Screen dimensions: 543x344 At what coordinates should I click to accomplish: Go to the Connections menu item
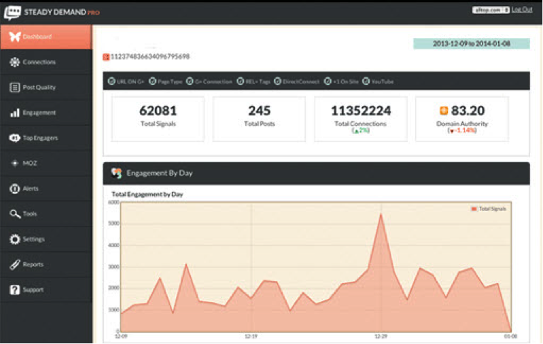[x=46, y=62]
